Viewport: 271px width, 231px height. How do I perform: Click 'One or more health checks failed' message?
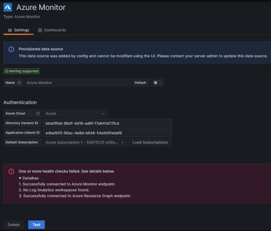(66, 171)
